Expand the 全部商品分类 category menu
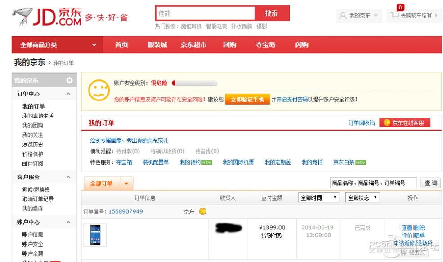Image resolution: width=443 pixels, height=262 pixels. click(57, 45)
